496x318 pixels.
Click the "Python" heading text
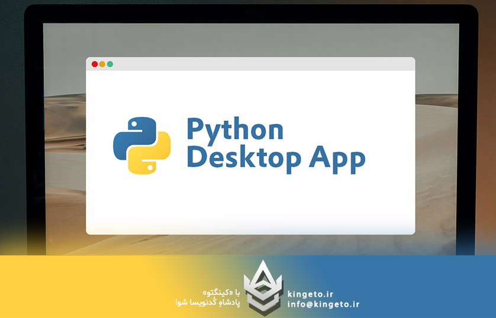point(235,130)
